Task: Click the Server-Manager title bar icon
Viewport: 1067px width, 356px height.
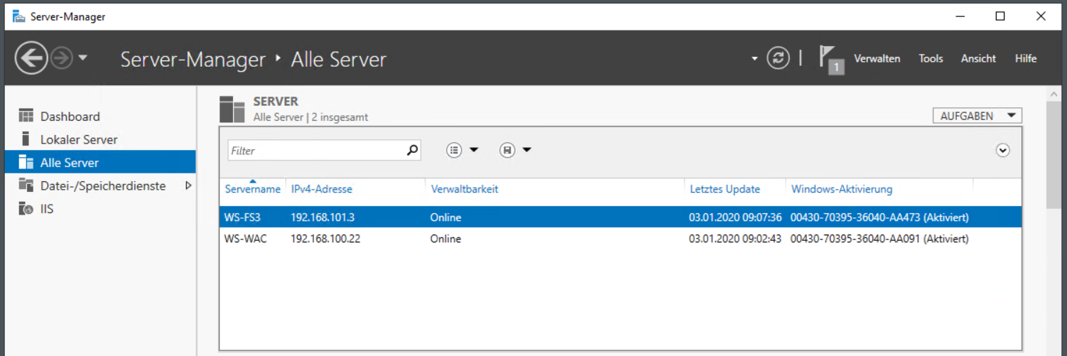Action: [18, 16]
